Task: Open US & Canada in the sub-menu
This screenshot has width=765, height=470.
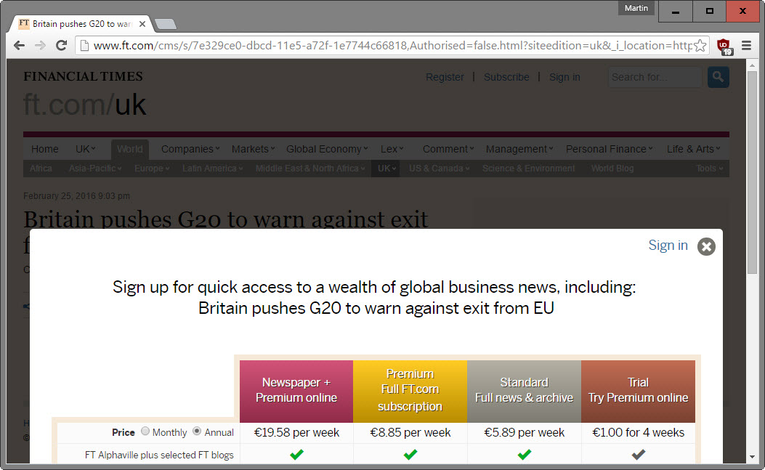Action: pos(439,169)
